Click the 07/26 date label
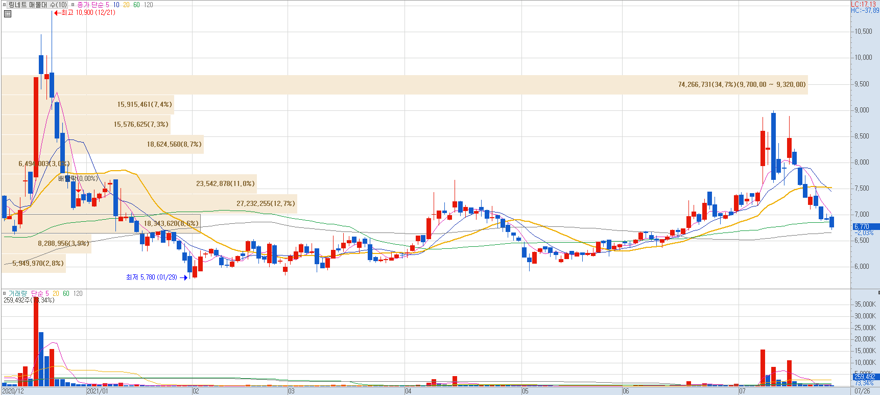This screenshot has width=880, height=395. pyautogui.click(x=862, y=391)
